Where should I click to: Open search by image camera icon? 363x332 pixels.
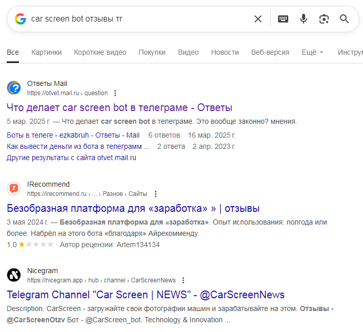(x=324, y=19)
